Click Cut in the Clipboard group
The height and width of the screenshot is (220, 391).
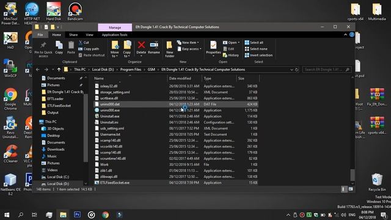click(x=84, y=42)
